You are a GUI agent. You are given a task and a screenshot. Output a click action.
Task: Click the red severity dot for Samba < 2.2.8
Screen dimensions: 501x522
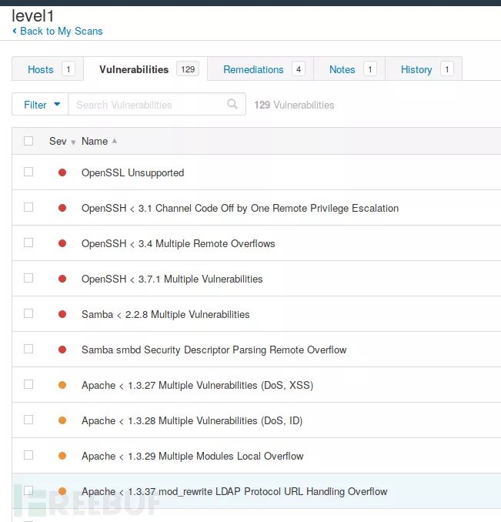[62, 314]
